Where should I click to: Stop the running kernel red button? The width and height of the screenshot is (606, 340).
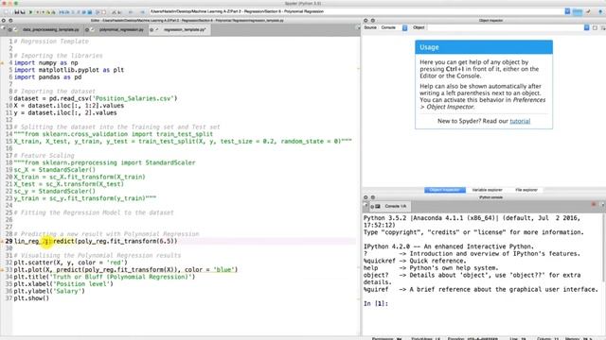tap(594, 204)
